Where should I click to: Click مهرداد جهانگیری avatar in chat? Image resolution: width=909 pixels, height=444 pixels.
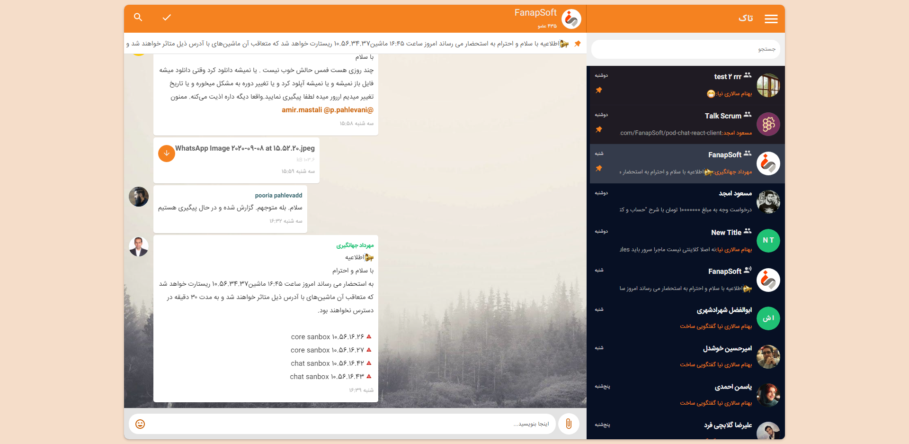point(139,247)
